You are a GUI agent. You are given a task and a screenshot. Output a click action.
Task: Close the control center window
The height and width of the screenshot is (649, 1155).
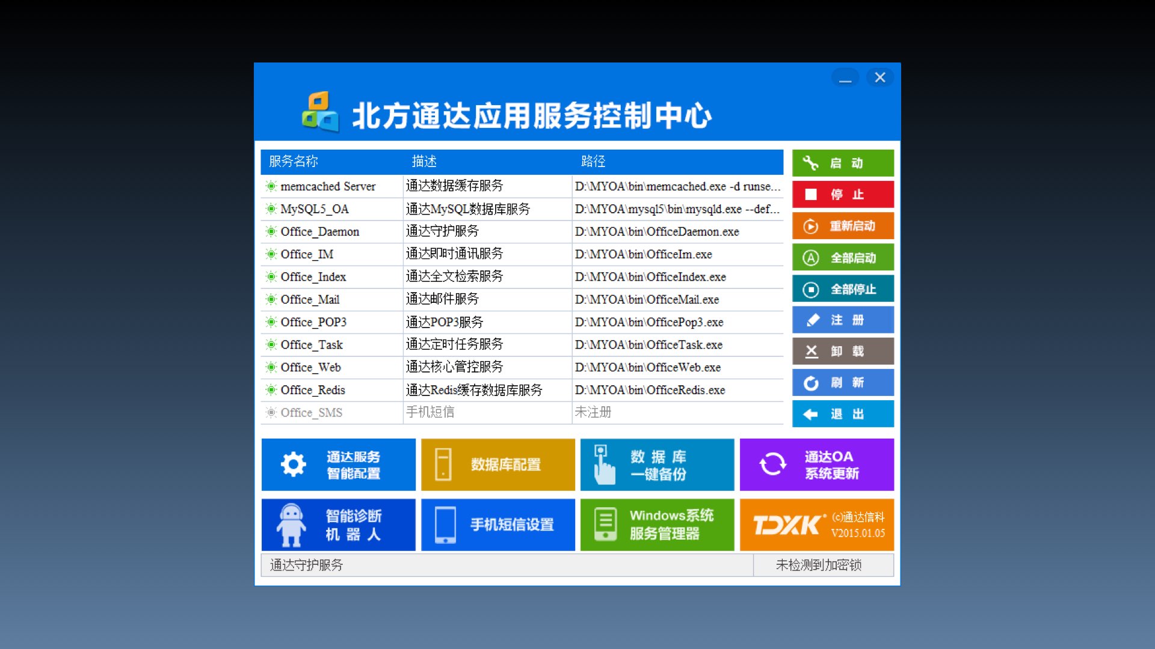click(x=880, y=78)
